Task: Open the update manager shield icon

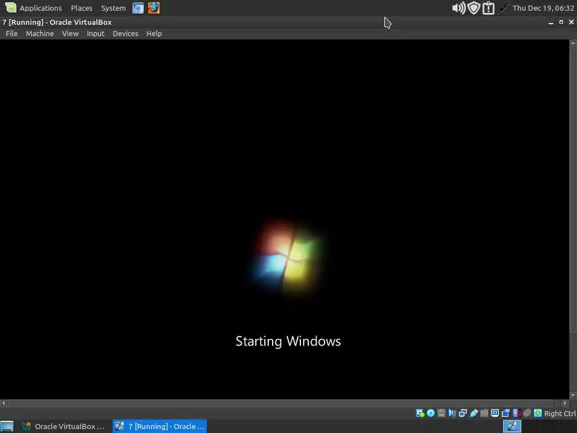Action: click(x=474, y=8)
